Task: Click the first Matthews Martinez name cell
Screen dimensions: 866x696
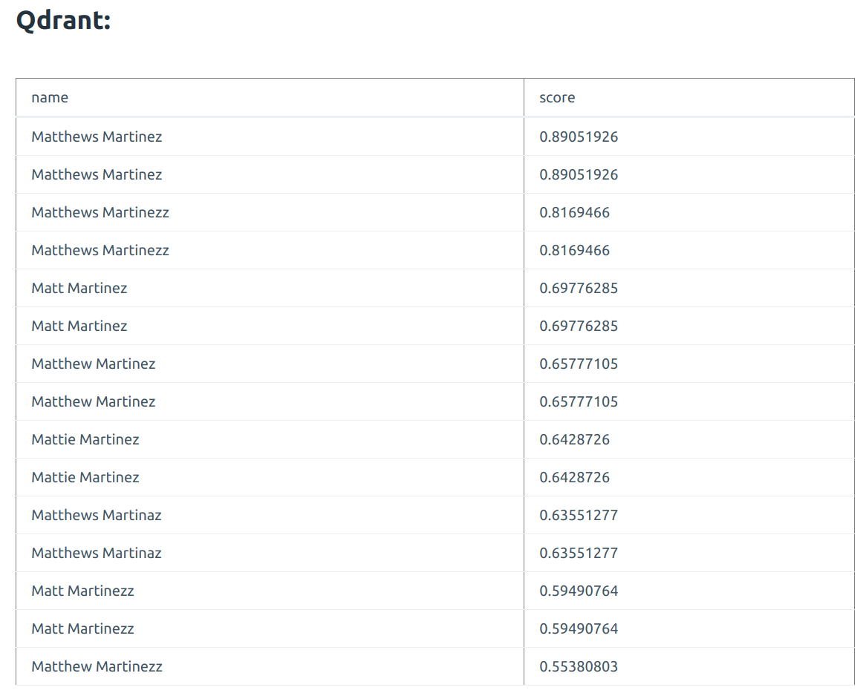Action: coord(97,137)
